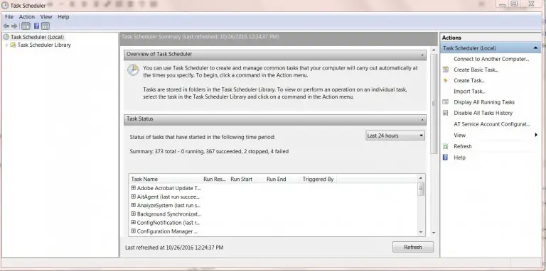Click the blue Help toolbar icon
The width and height of the screenshot is (546, 271).
pos(36,26)
